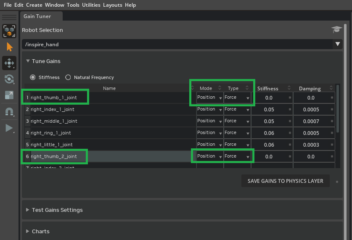Expand the Test Gains Settings section
Image resolution: width=352 pixels, height=240 pixels.
[28, 210]
